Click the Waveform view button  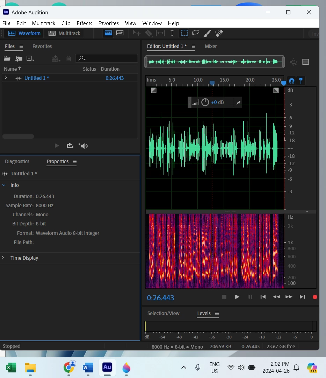pos(25,33)
